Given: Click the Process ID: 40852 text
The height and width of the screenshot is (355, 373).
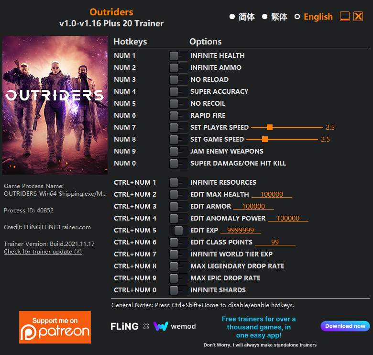Looking at the screenshot, I should (29, 211).
